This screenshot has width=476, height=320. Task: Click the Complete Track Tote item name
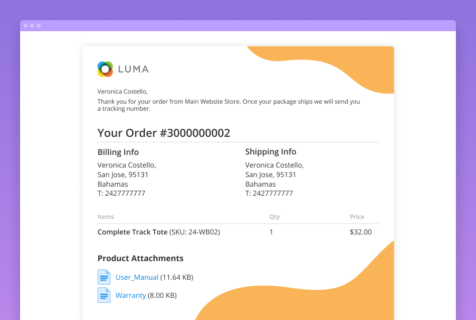tap(132, 232)
